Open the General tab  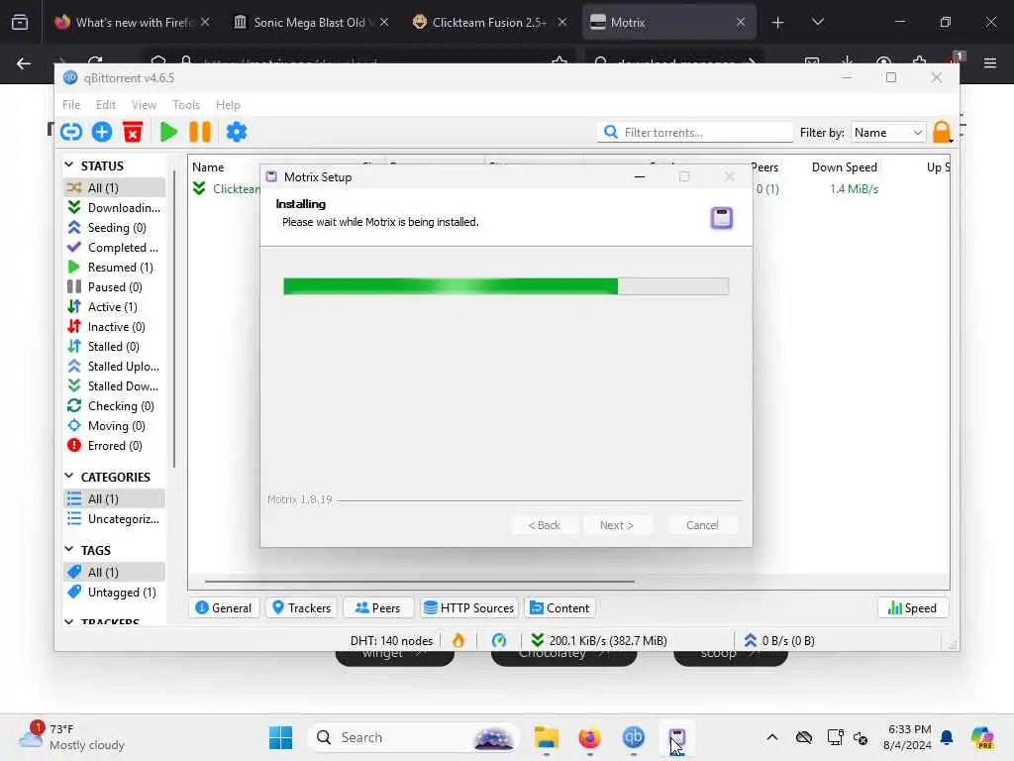pos(224,607)
